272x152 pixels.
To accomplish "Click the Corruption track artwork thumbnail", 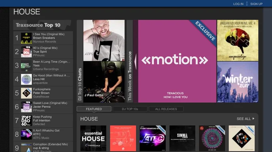I will tap(26, 148).
